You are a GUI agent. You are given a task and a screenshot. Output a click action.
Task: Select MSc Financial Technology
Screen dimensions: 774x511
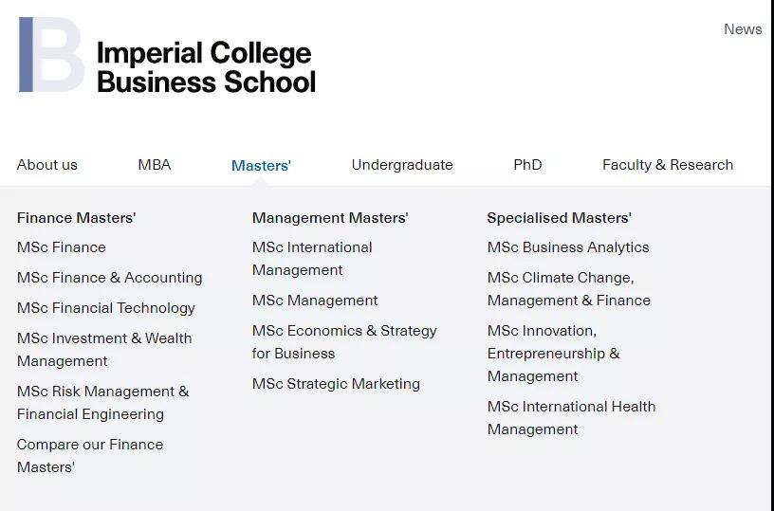pyautogui.click(x=105, y=308)
